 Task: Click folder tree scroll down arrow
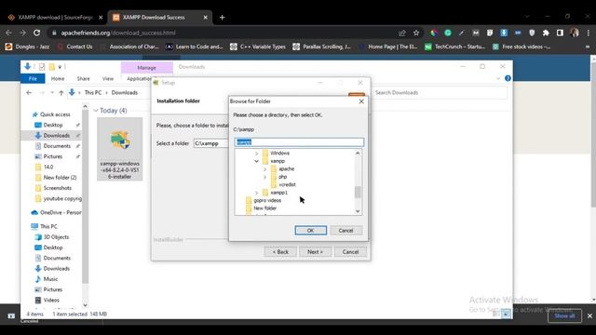[x=358, y=211]
